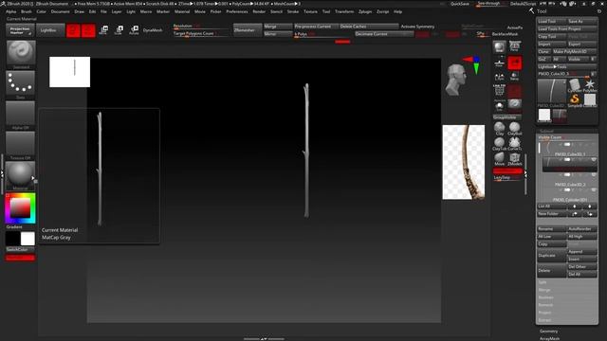Image resolution: width=607 pixels, height=341 pixels.
Task: Expand the Geometry section
Action: coord(548,331)
